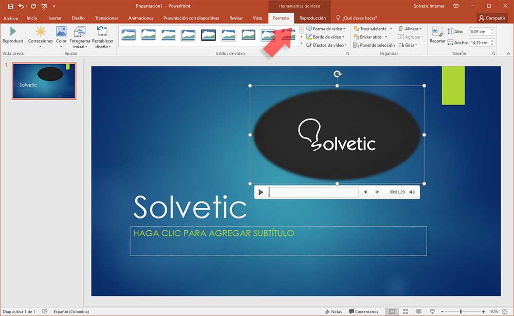Click the subtitle placeholder text
This screenshot has width=514, height=316.
click(213, 233)
